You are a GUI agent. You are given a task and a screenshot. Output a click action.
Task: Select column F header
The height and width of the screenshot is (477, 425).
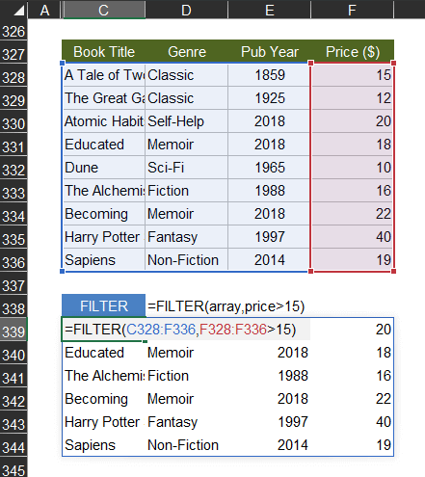(x=353, y=10)
